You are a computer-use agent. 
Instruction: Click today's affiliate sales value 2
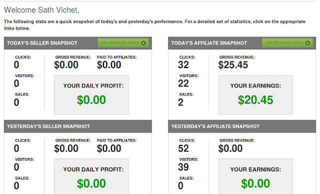(x=180, y=102)
